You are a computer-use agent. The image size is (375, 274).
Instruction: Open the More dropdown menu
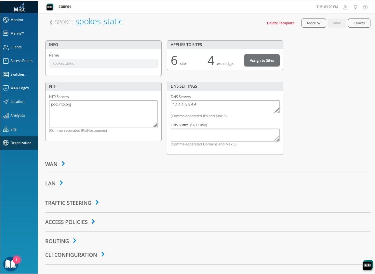[x=314, y=23]
